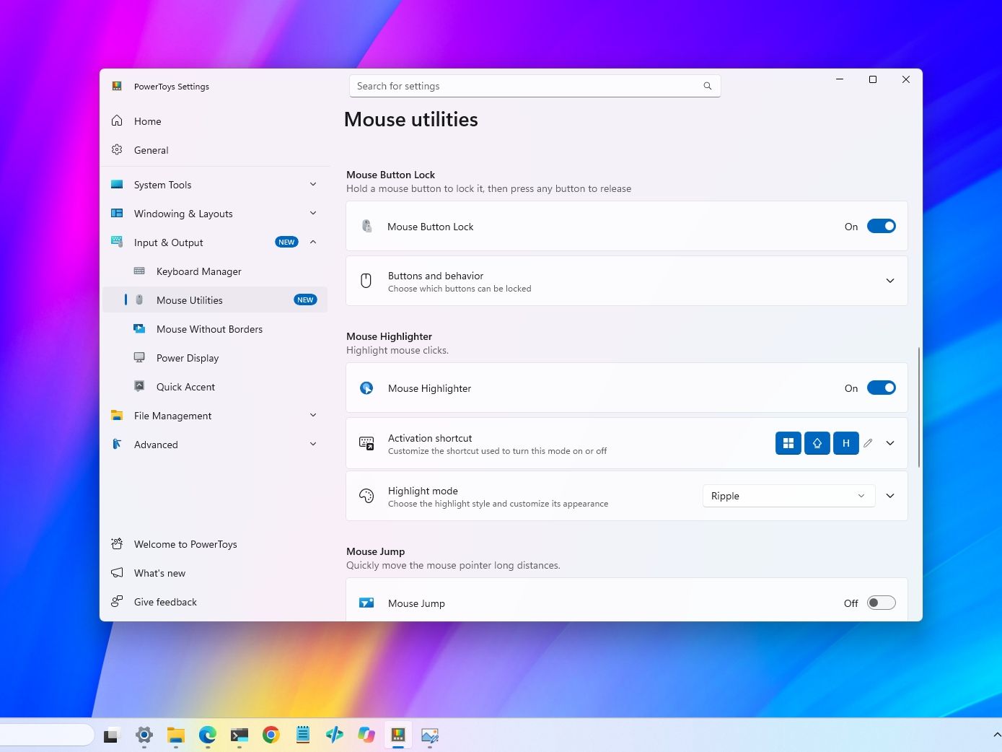Open Windows Settings from the taskbar
This screenshot has width=1002, height=752.
coord(144,735)
